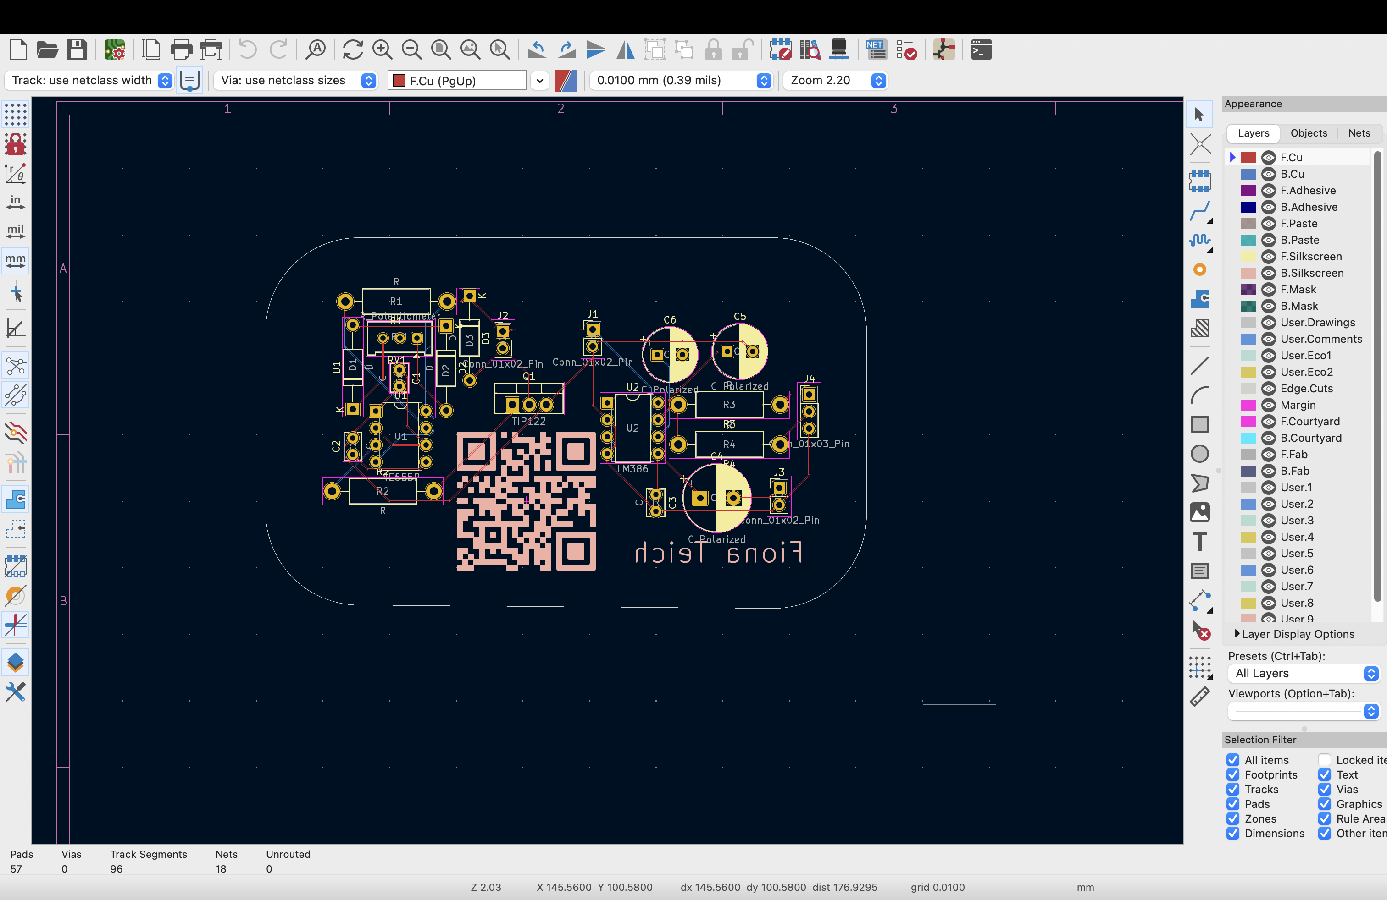Image resolution: width=1387 pixels, height=900 pixels.
Task: Select the Measure ruler tool
Action: tap(1199, 696)
